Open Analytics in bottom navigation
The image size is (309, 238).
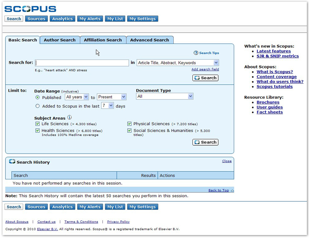pos(63,207)
